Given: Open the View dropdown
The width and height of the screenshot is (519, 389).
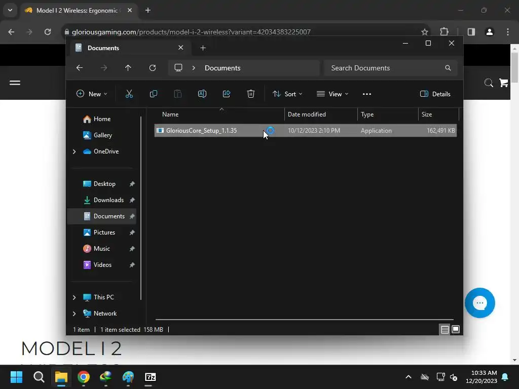Looking at the screenshot, I should (x=332, y=94).
